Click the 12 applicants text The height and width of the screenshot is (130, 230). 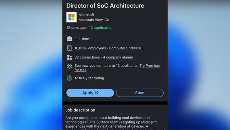click(100, 28)
